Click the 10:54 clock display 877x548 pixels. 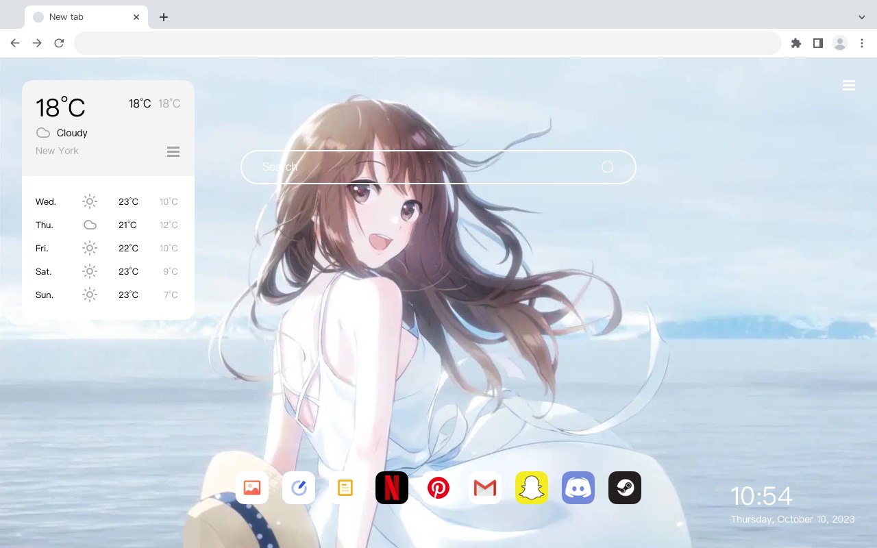761,496
